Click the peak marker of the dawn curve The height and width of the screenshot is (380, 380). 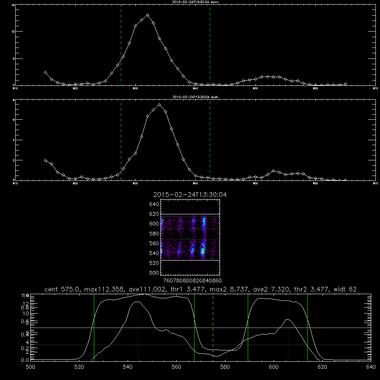click(x=147, y=15)
